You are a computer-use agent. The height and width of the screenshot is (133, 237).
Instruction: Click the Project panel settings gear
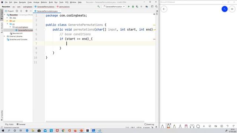pos(26,11)
